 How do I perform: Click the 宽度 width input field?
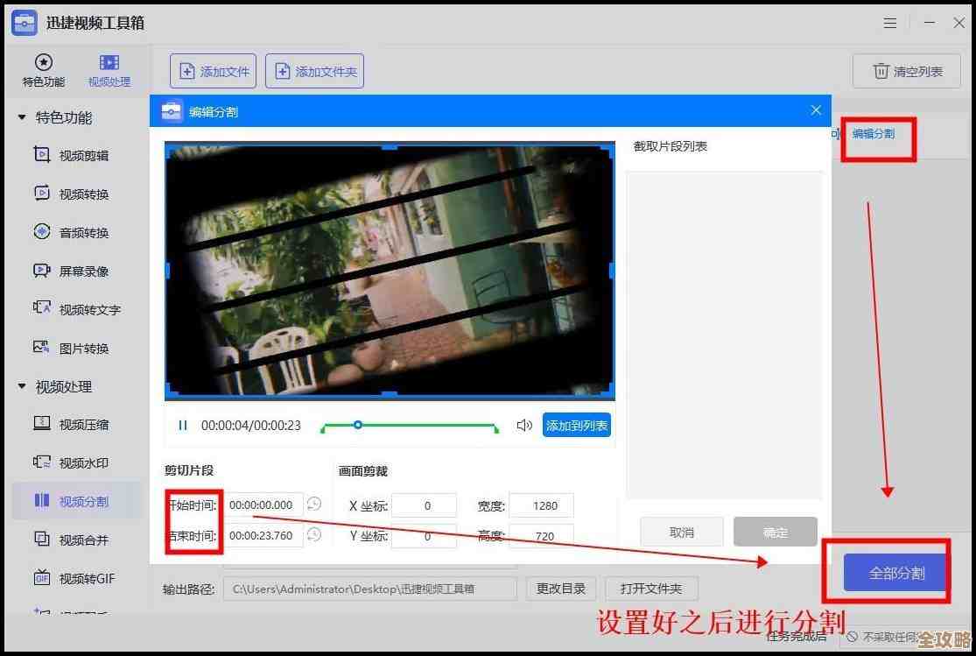coord(541,504)
